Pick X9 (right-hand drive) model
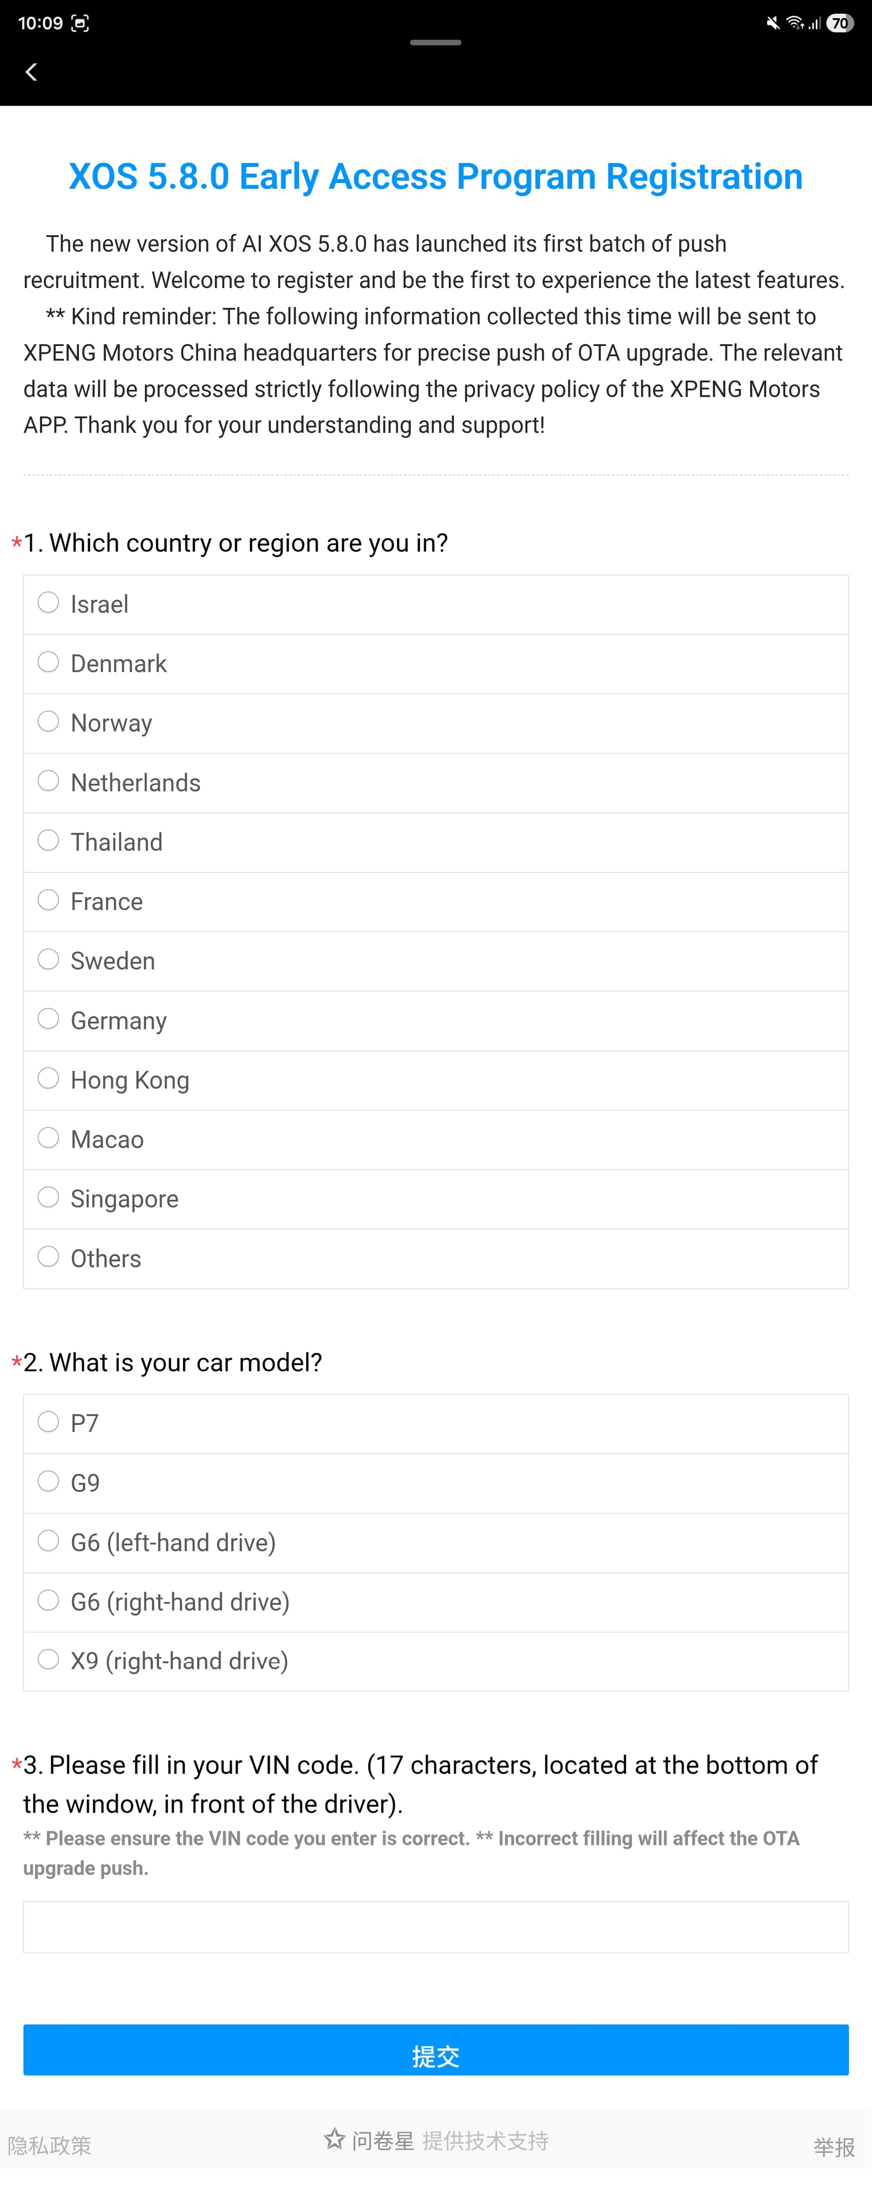This screenshot has height=2186, width=872. click(49, 1660)
